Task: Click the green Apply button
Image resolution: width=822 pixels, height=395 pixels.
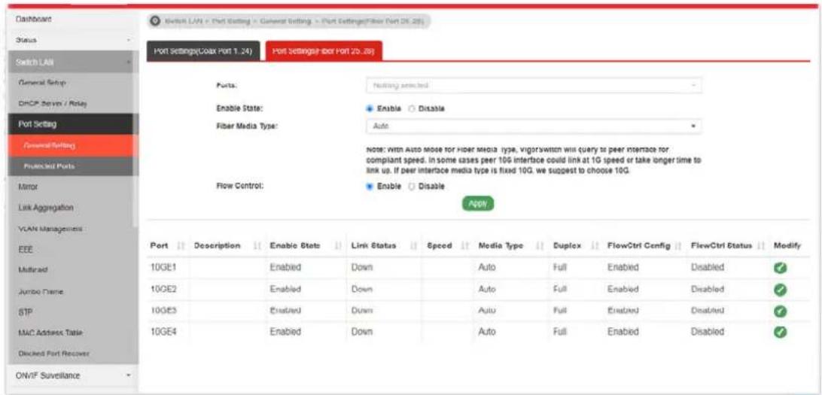Action: point(477,204)
